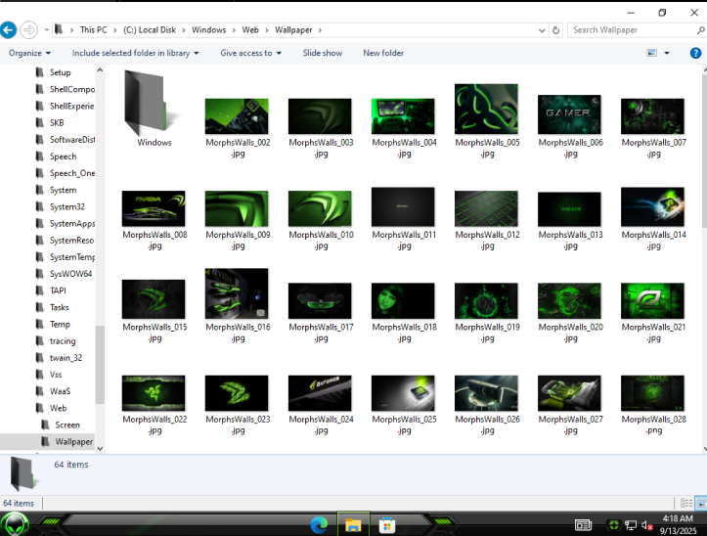Toggle the large thumbnails view button
The height and width of the screenshot is (536, 707).
701,503
